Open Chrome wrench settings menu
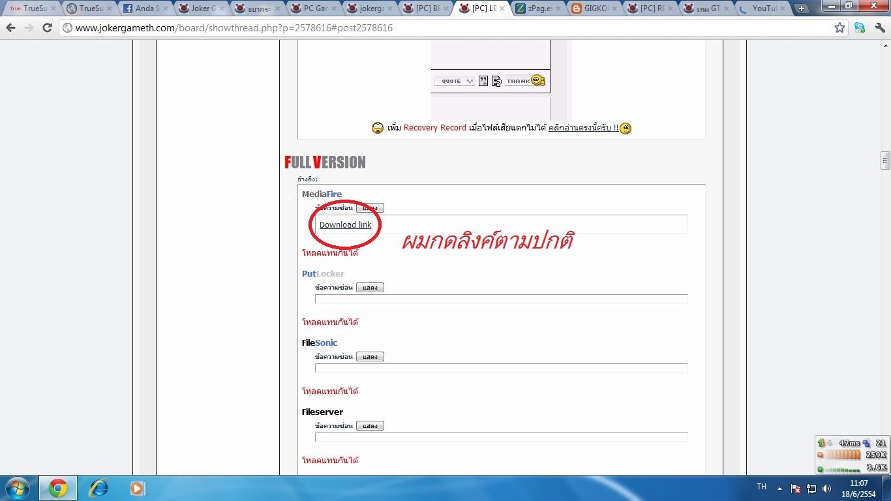 click(x=879, y=28)
